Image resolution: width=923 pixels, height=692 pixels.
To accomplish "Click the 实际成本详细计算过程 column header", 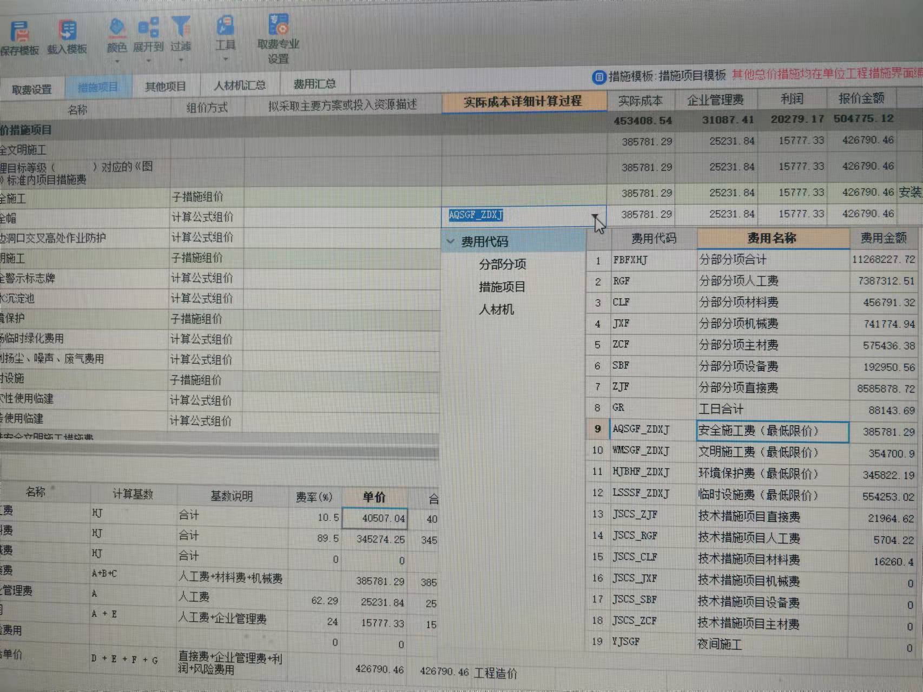I will pyautogui.click(x=523, y=102).
